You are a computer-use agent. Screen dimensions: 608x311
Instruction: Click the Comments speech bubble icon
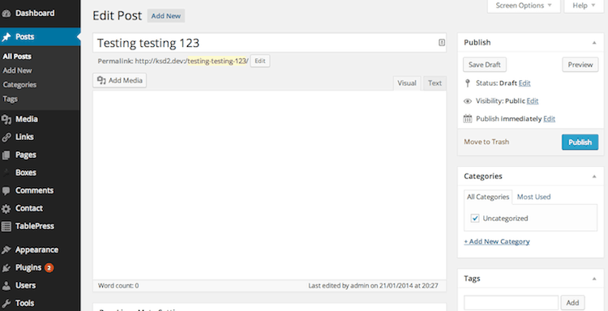(6, 191)
